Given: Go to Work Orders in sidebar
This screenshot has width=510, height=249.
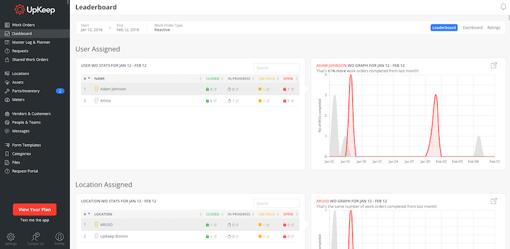Looking at the screenshot, I should [x=23, y=25].
